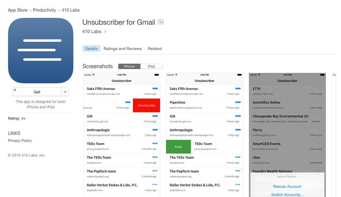
Task: Click dots icon left of red Unsubscribe
Action: click(128, 102)
